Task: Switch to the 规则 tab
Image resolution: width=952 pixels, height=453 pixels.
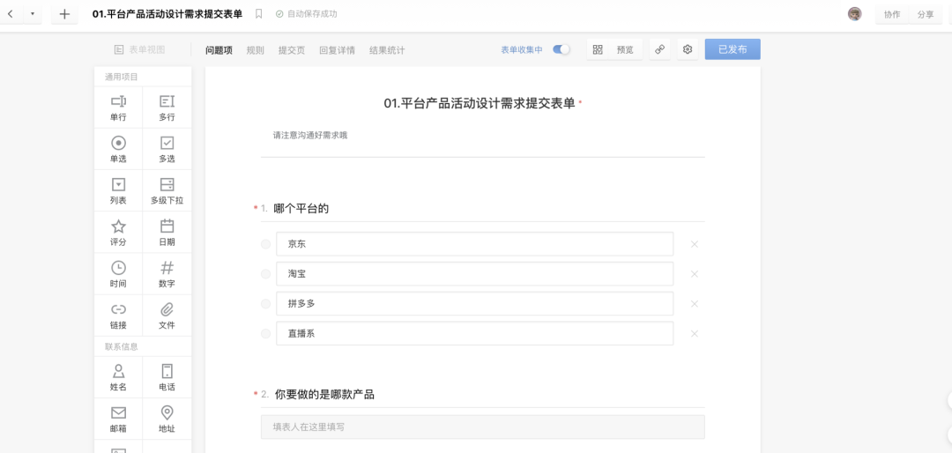Action: pyautogui.click(x=255, y=50)
